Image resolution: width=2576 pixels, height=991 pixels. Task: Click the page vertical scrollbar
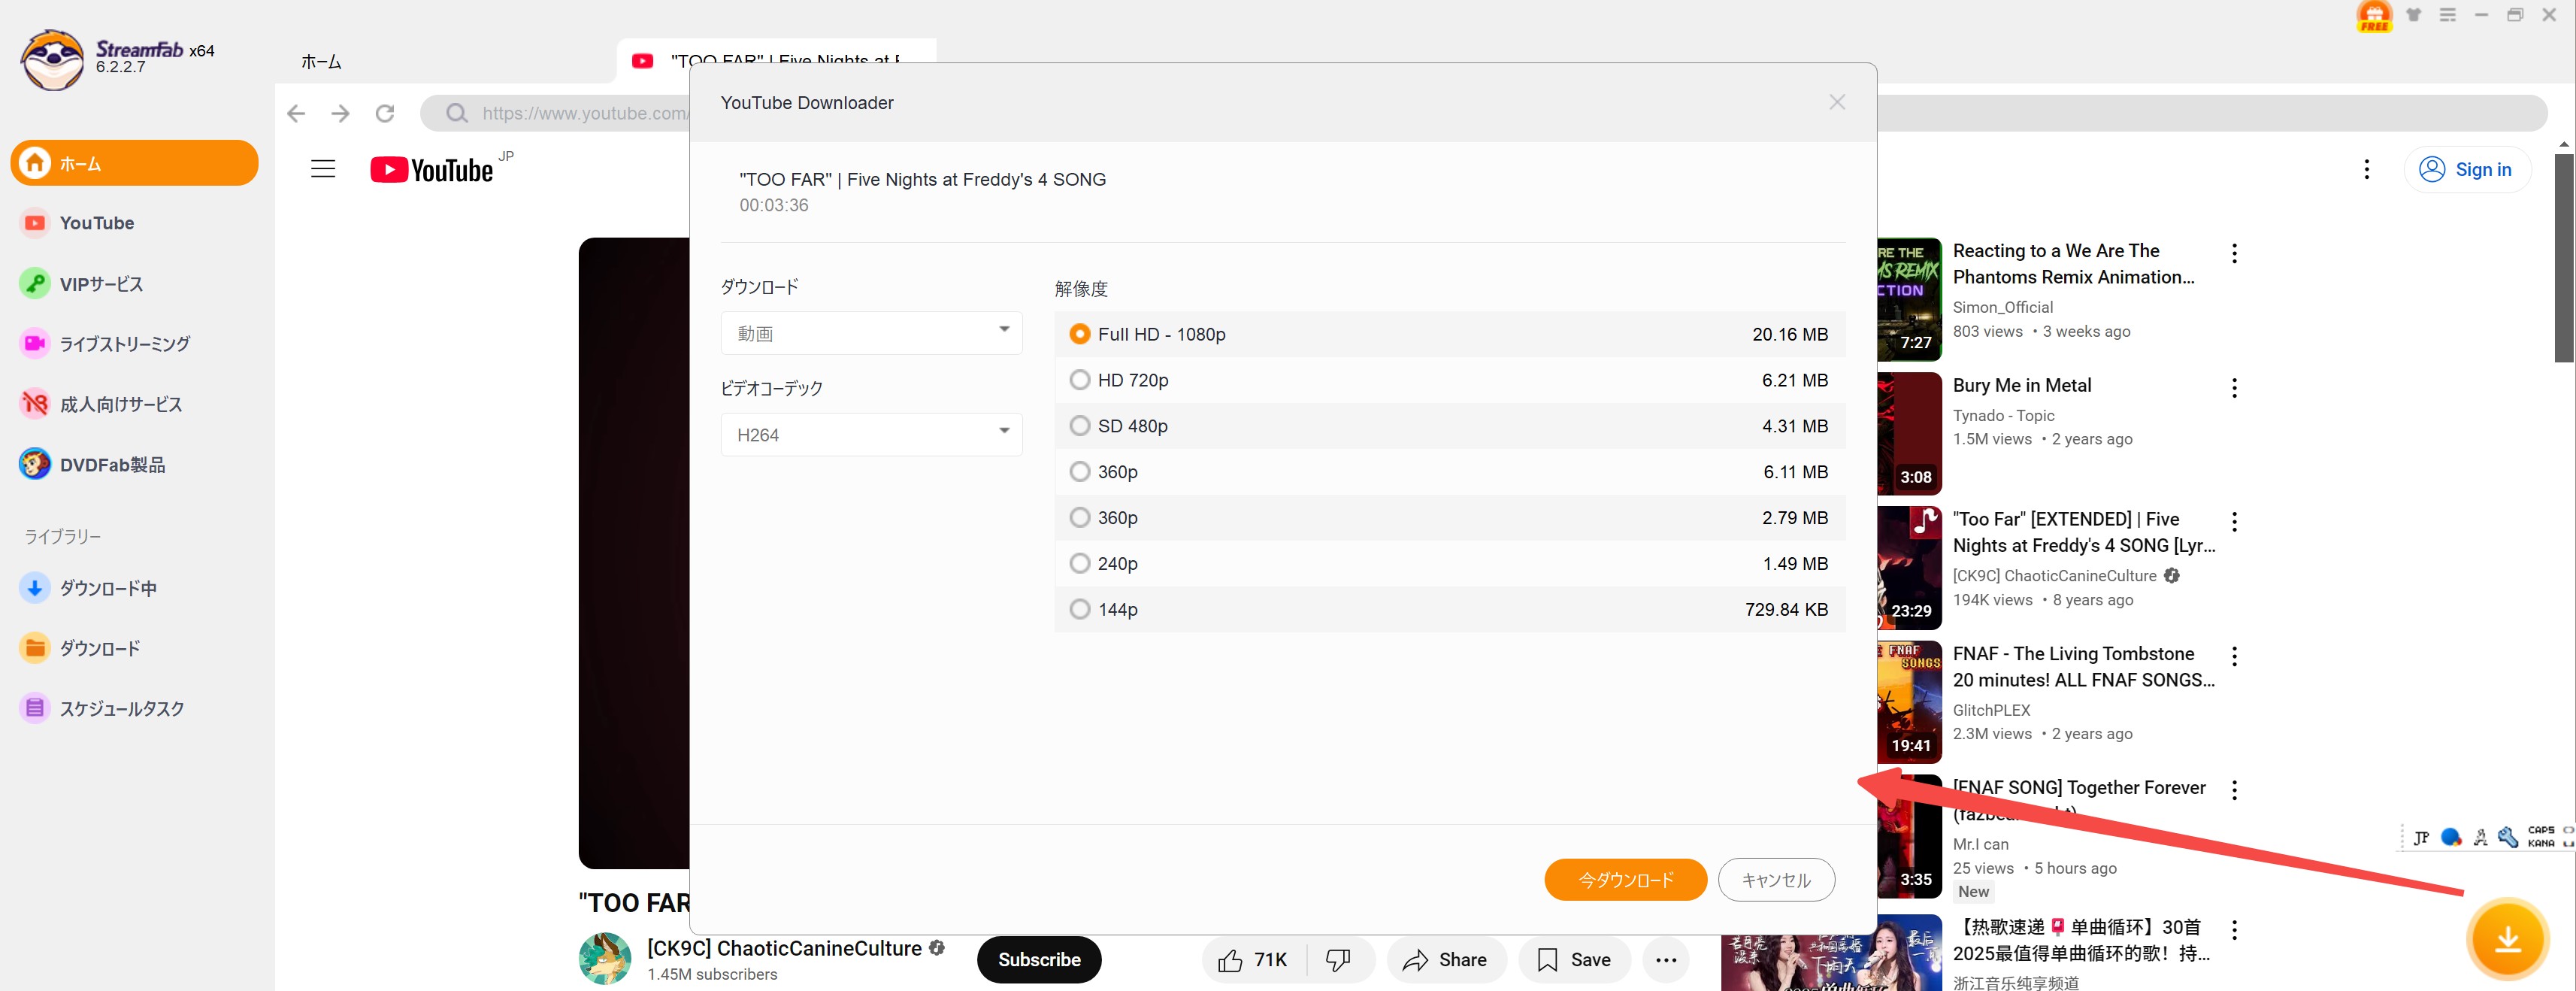(x=2564, y=258)
